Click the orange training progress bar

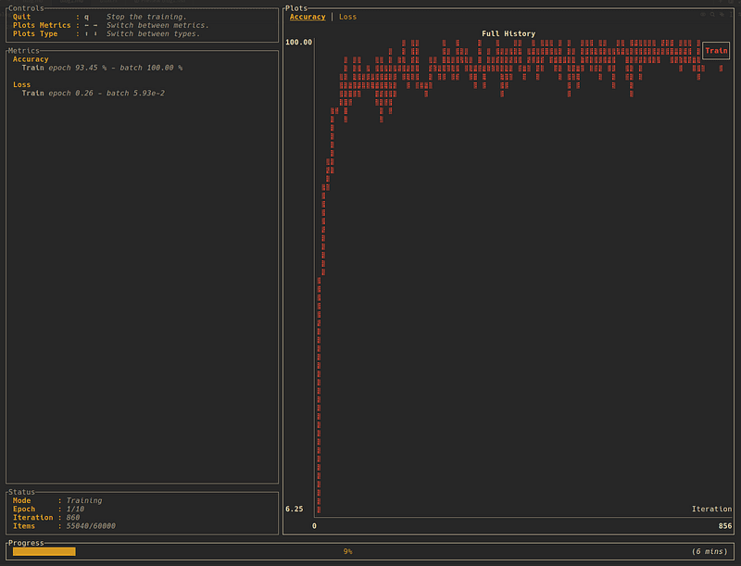coord(44,551)
